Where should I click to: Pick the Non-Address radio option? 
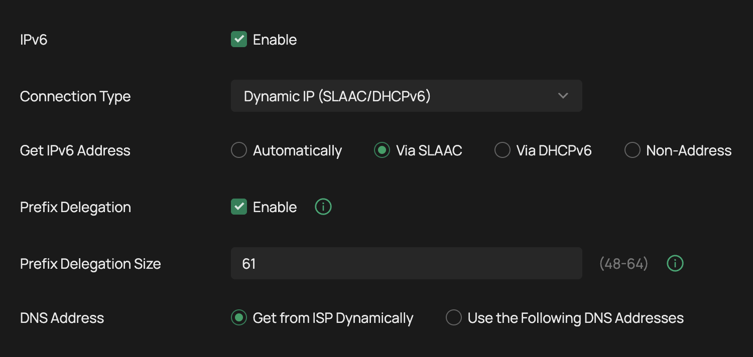[x=633, y=150]
